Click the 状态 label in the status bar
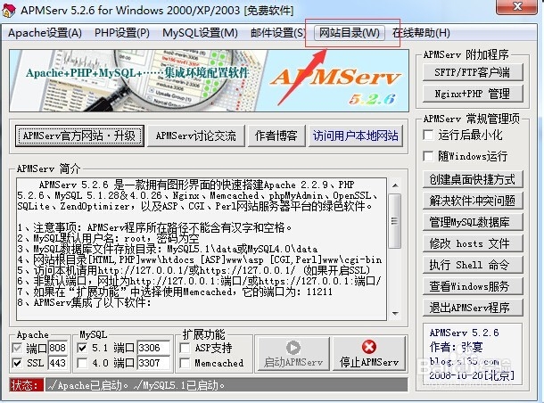Viewport: 544px width, 403px height. click(27, 385)
